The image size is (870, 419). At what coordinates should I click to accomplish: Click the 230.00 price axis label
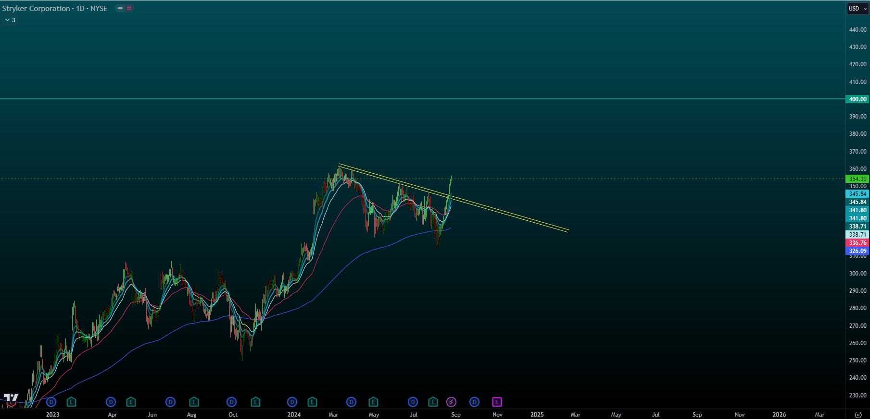857,395
